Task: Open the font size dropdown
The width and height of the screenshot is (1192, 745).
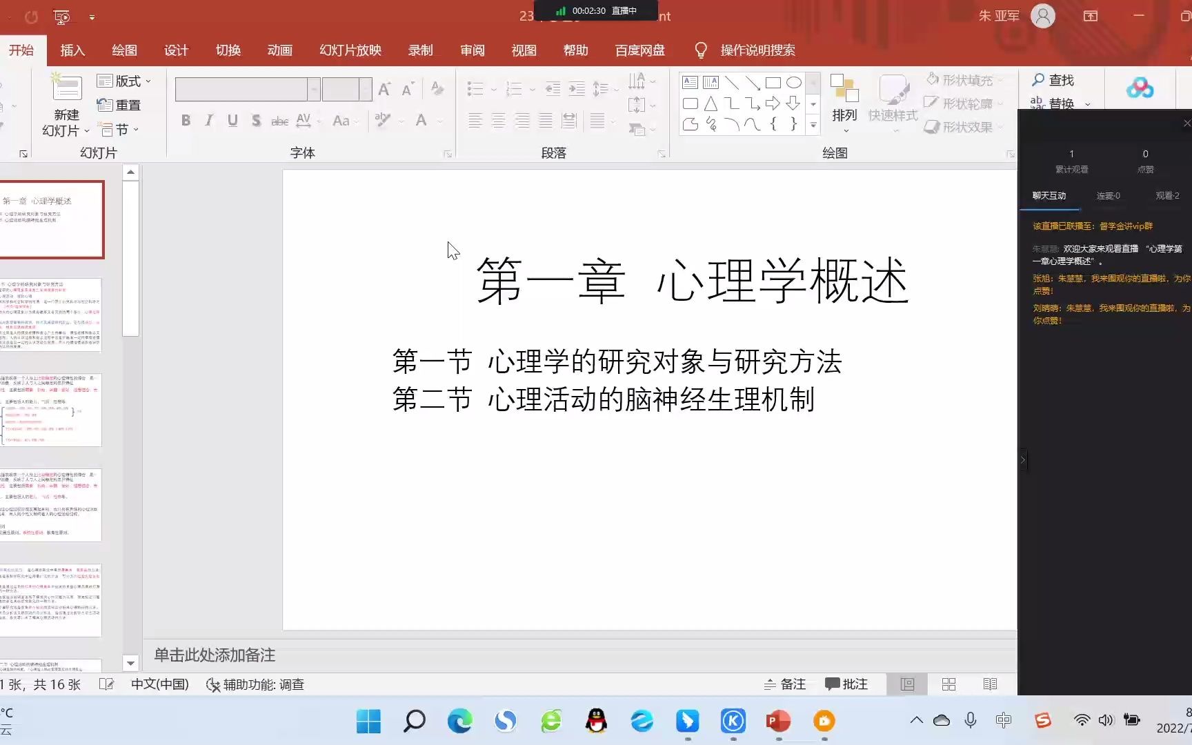Action: coord(366,89)
